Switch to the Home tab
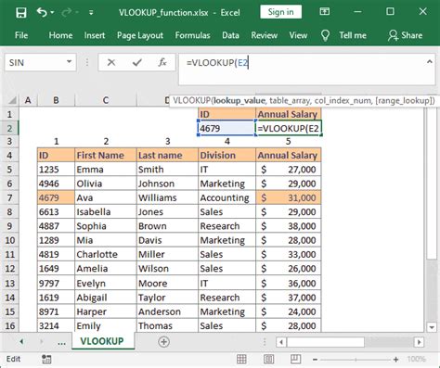Viewport: 440px width, 368px height. pos(60,35)
